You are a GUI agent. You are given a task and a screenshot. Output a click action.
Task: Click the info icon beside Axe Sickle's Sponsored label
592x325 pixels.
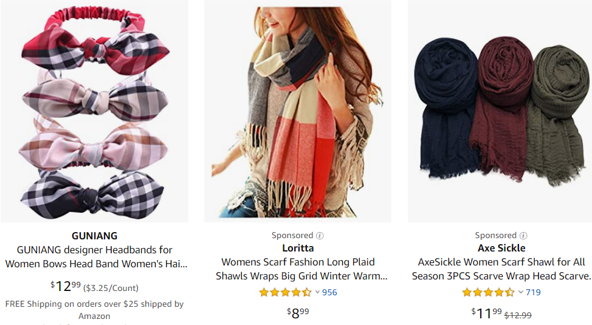tap(523, 236)
